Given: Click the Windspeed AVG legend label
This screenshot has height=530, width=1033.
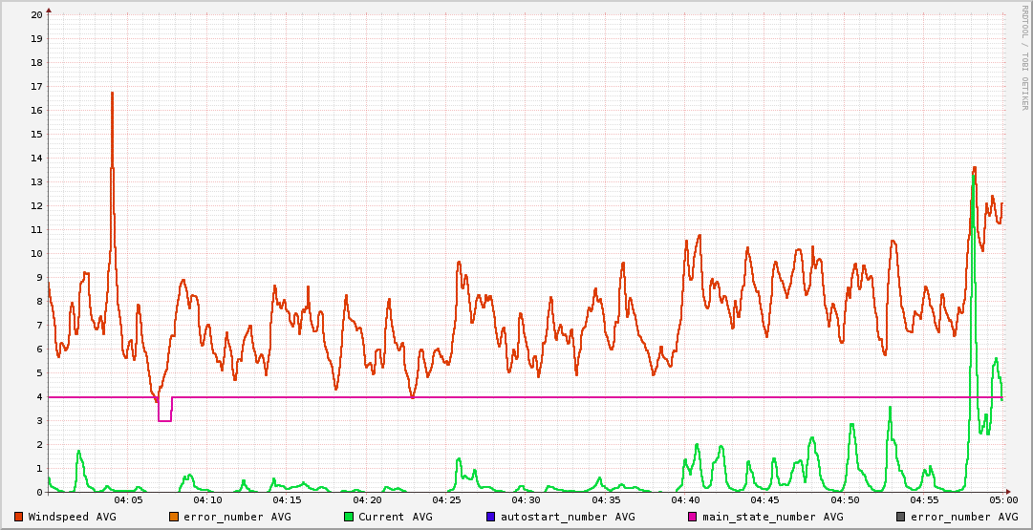Looking at the screenshot, I should (x=72, y=517).
